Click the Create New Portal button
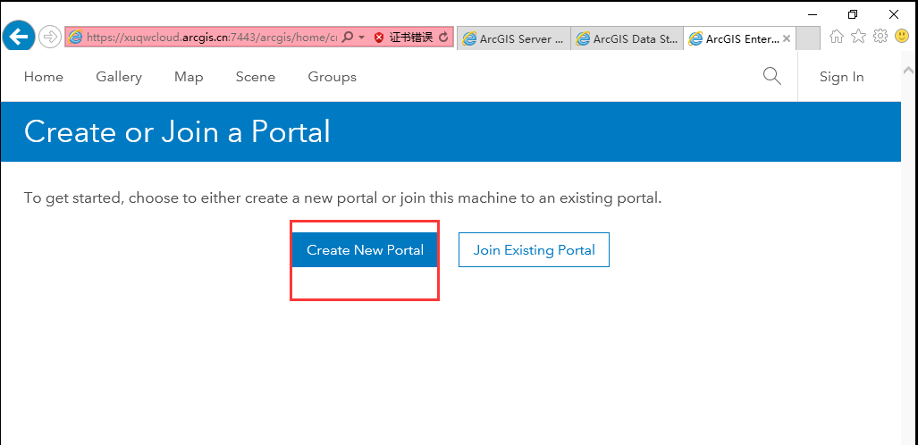 [x=365, y=250]
